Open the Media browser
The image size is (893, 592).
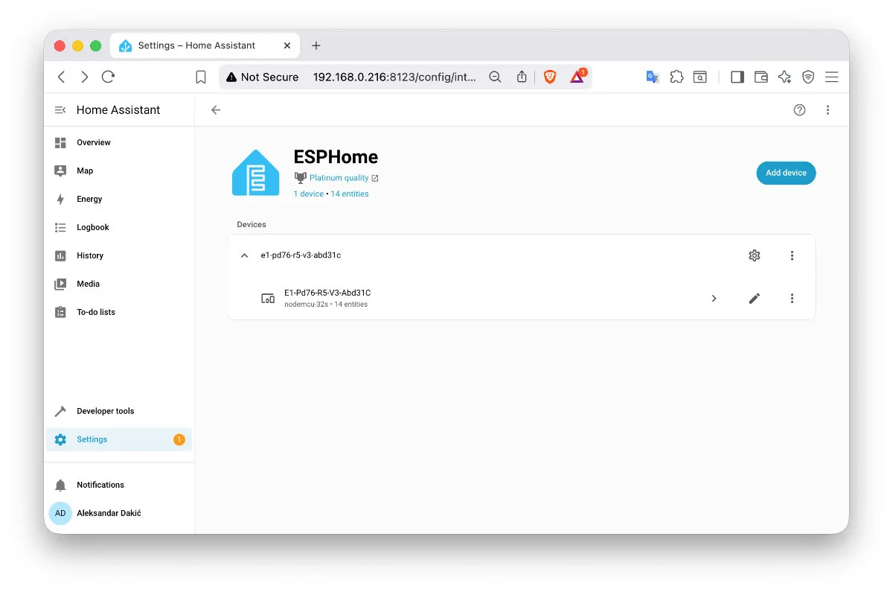(x=119, y=284)
